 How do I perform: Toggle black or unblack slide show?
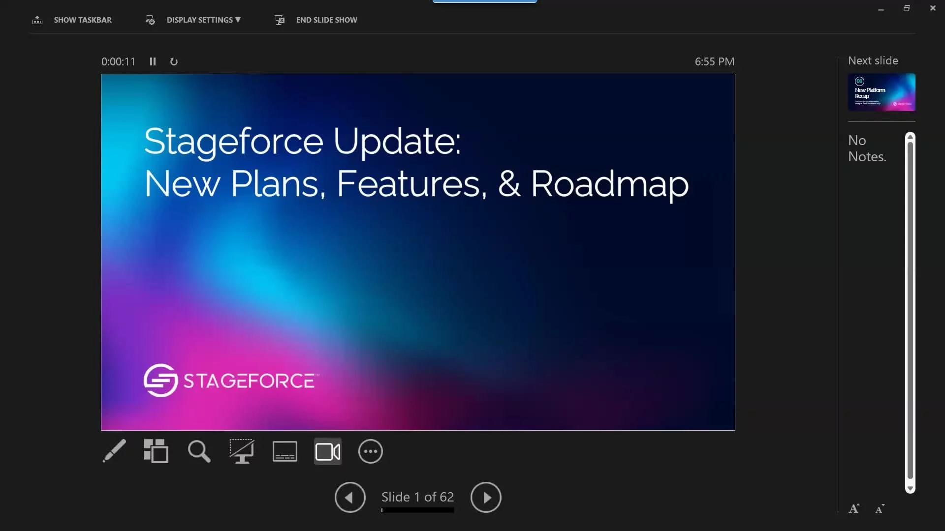point(242,451)
